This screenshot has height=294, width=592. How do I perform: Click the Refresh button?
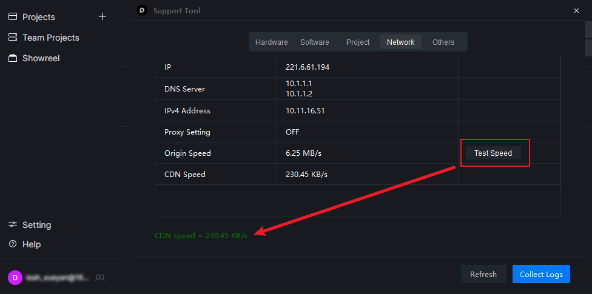483,275
